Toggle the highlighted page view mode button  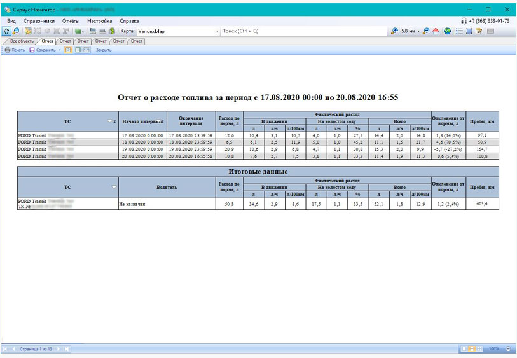click(69, 50)
